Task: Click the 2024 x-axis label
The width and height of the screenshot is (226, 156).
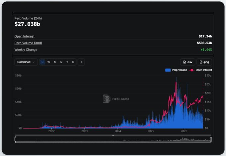Action: (x=118, y=131)
